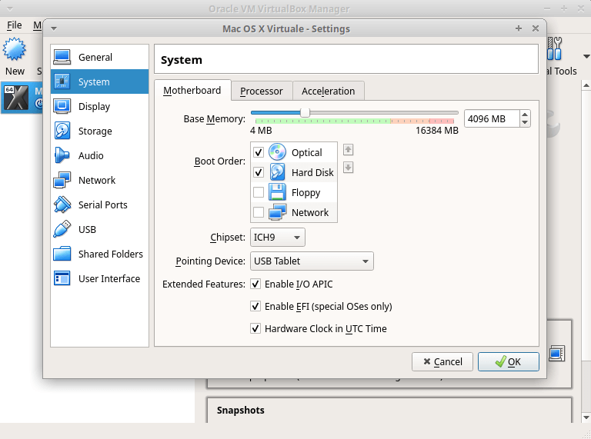Toggle Enable I/O APIC checkbox
Image resolution: width=591 pixels, height=439 pixels.
[x=255, y=284]
